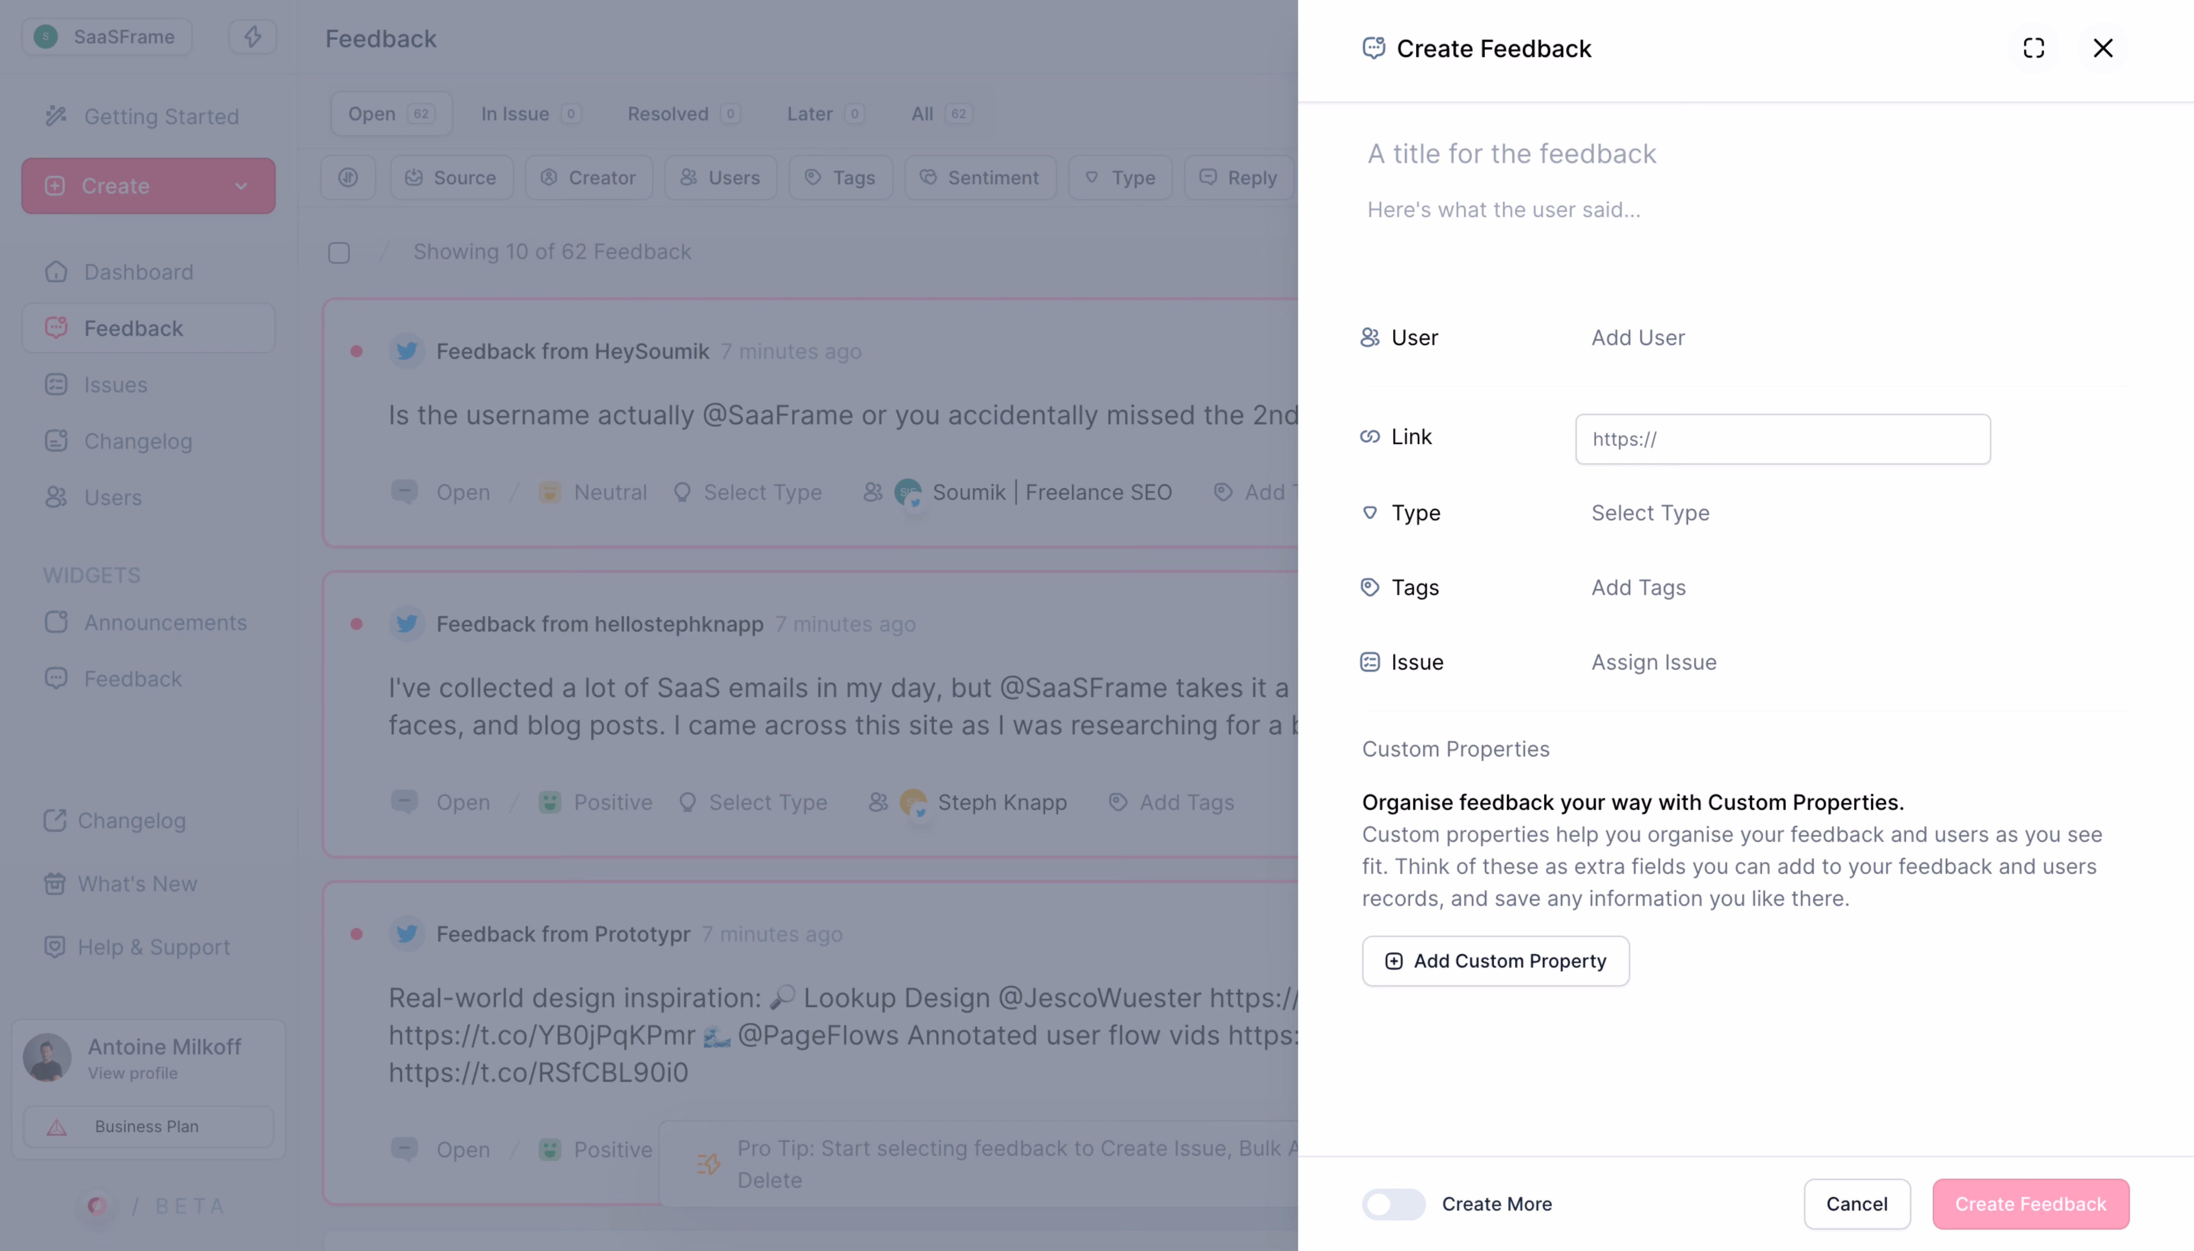Click Twitter icon on HeySoumik feedback
Viewport: 2194px width, 1251px height.
click(407, 351)
